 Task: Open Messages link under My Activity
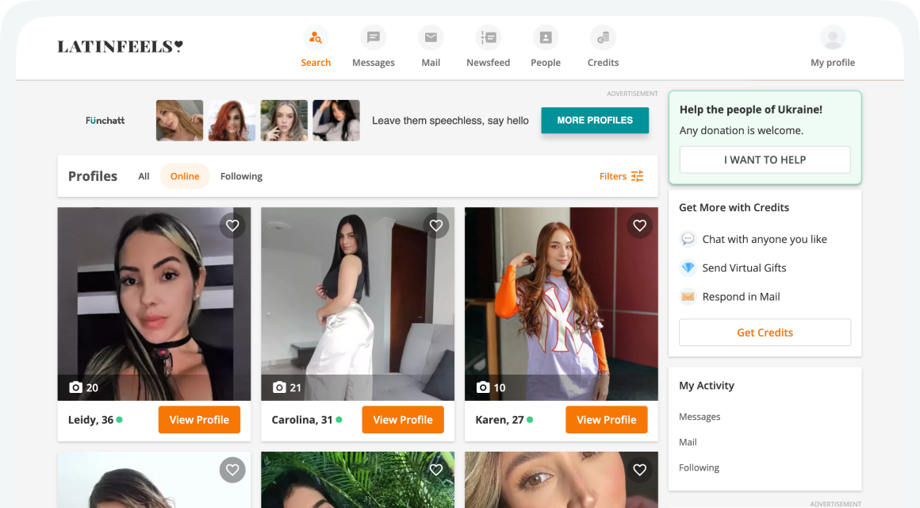pyautogui.click(x=700, y=417)
